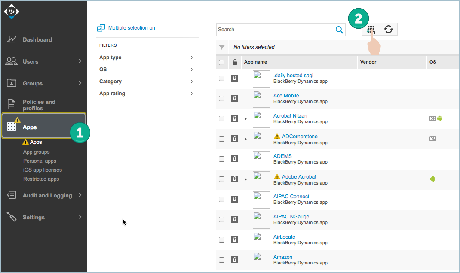Click the lock column header icon
460x273 pixels.
[x=235, y=62]
